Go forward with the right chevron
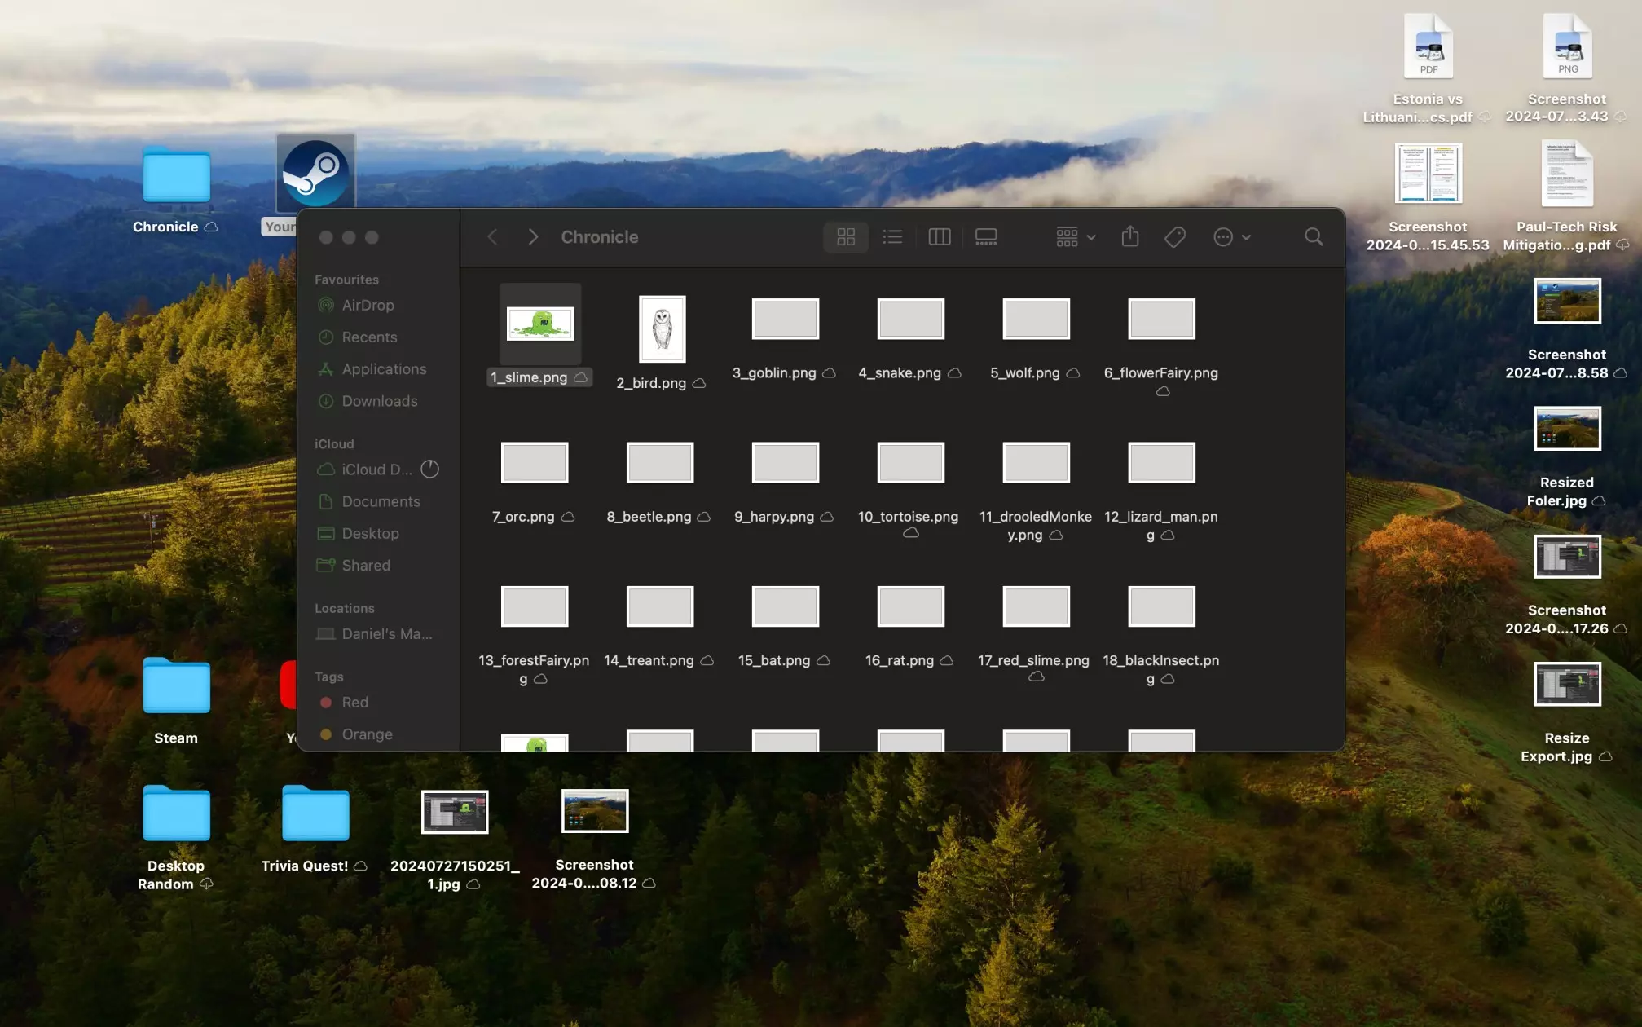1642x1027 pixels. click(533, 237)
